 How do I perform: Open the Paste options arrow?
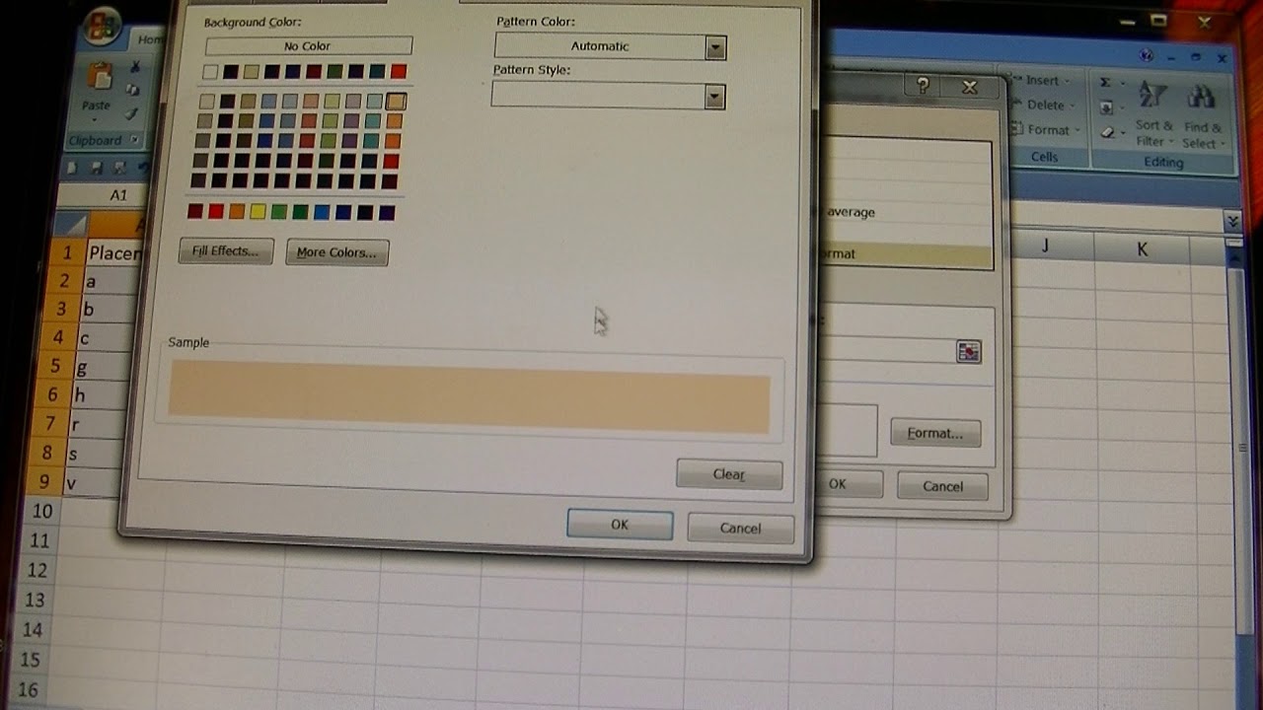click(x=97, y=118)
